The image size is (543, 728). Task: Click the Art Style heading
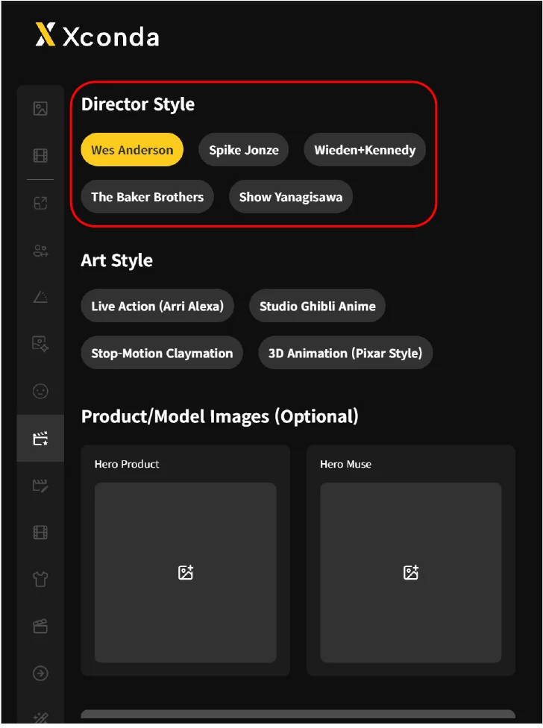[117, 260]
